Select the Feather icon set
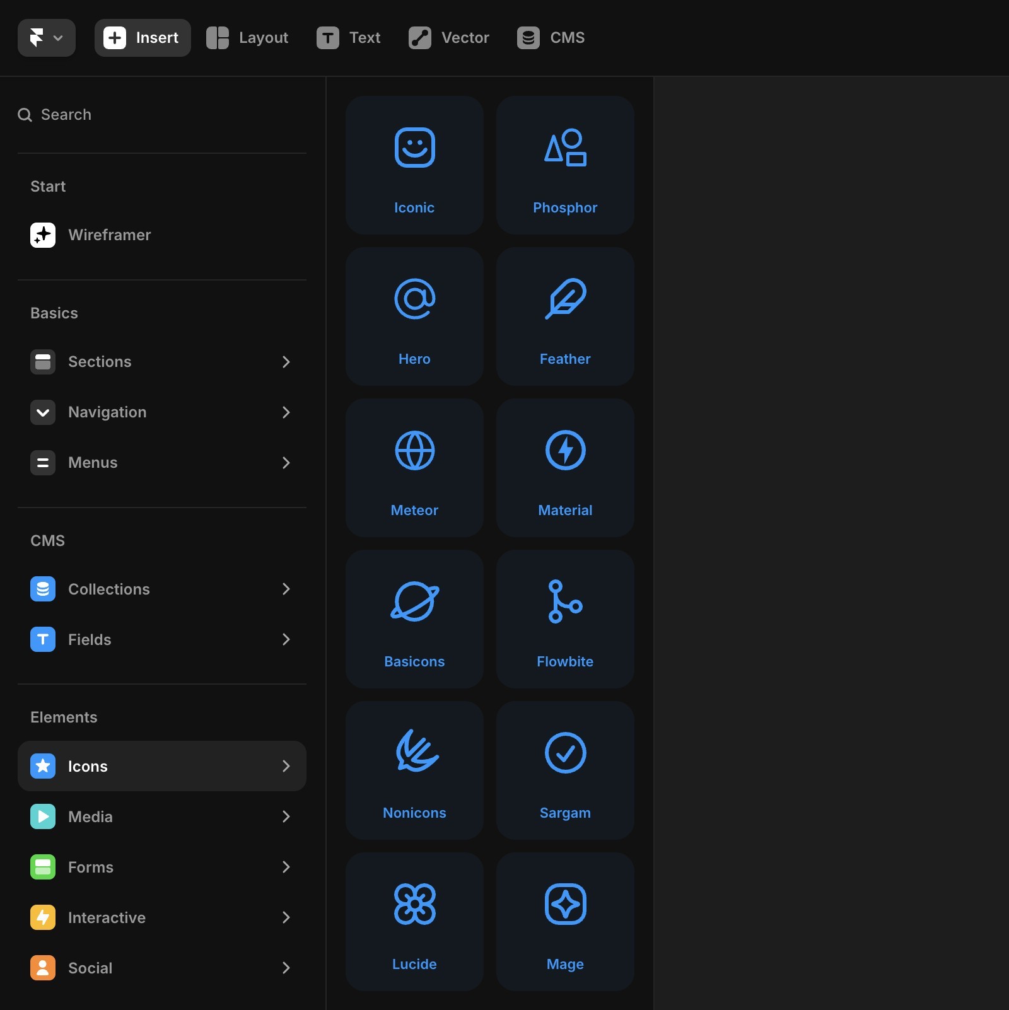Viewport: 1009px width, 1010px height. pos(564,316)
